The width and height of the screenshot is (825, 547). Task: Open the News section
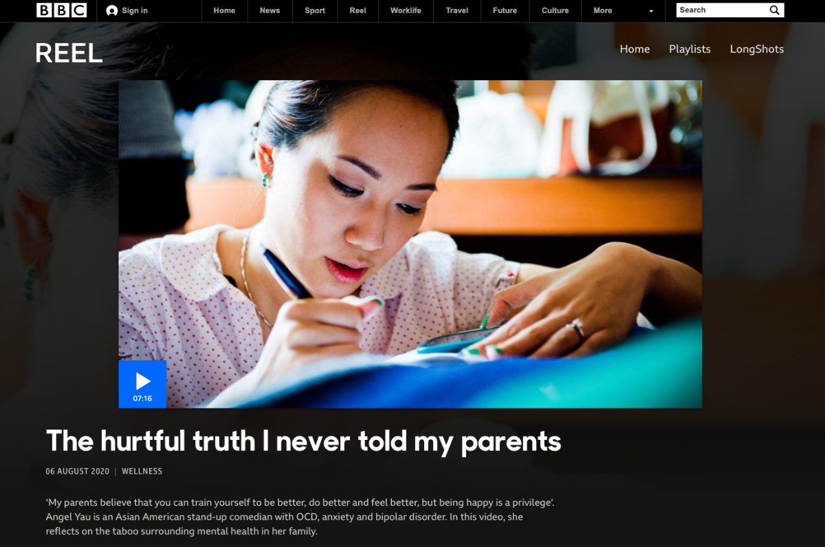(x=270, y=10)
